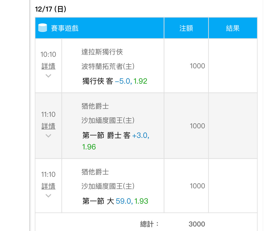The image size is (266, 231).
Task: Open 詳情 link for 10:10 game
Action: point(48,66)
